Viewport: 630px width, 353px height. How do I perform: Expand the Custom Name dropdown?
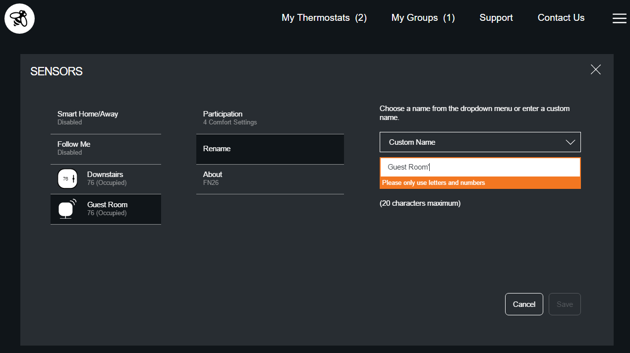tap(480, 142)
